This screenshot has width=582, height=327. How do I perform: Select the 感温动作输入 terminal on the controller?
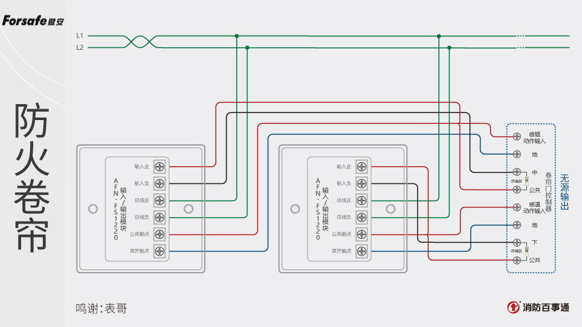(x=517, y=207)
